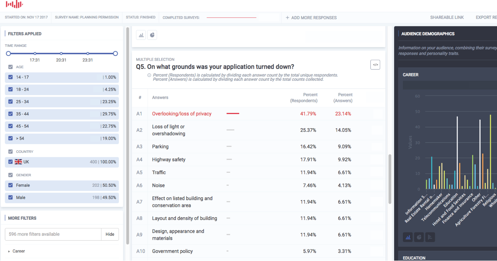Click Add More Responses

(311, 17)
